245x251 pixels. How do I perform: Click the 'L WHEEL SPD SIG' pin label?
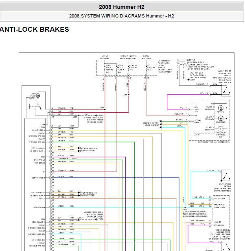pyautogui.click(x=37, y=136)
